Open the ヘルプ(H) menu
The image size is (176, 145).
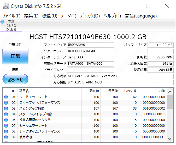tap(112, 16)
